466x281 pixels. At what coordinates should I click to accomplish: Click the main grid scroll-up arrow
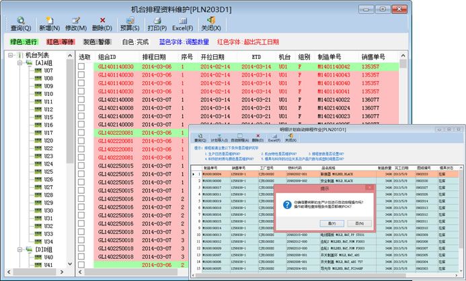click(403, 56)
